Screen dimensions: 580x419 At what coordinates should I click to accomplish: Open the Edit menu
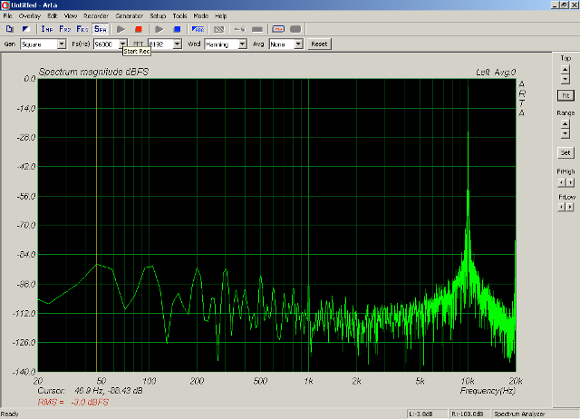click(53, 16)
